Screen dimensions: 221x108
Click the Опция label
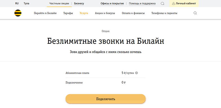(106, 31)
